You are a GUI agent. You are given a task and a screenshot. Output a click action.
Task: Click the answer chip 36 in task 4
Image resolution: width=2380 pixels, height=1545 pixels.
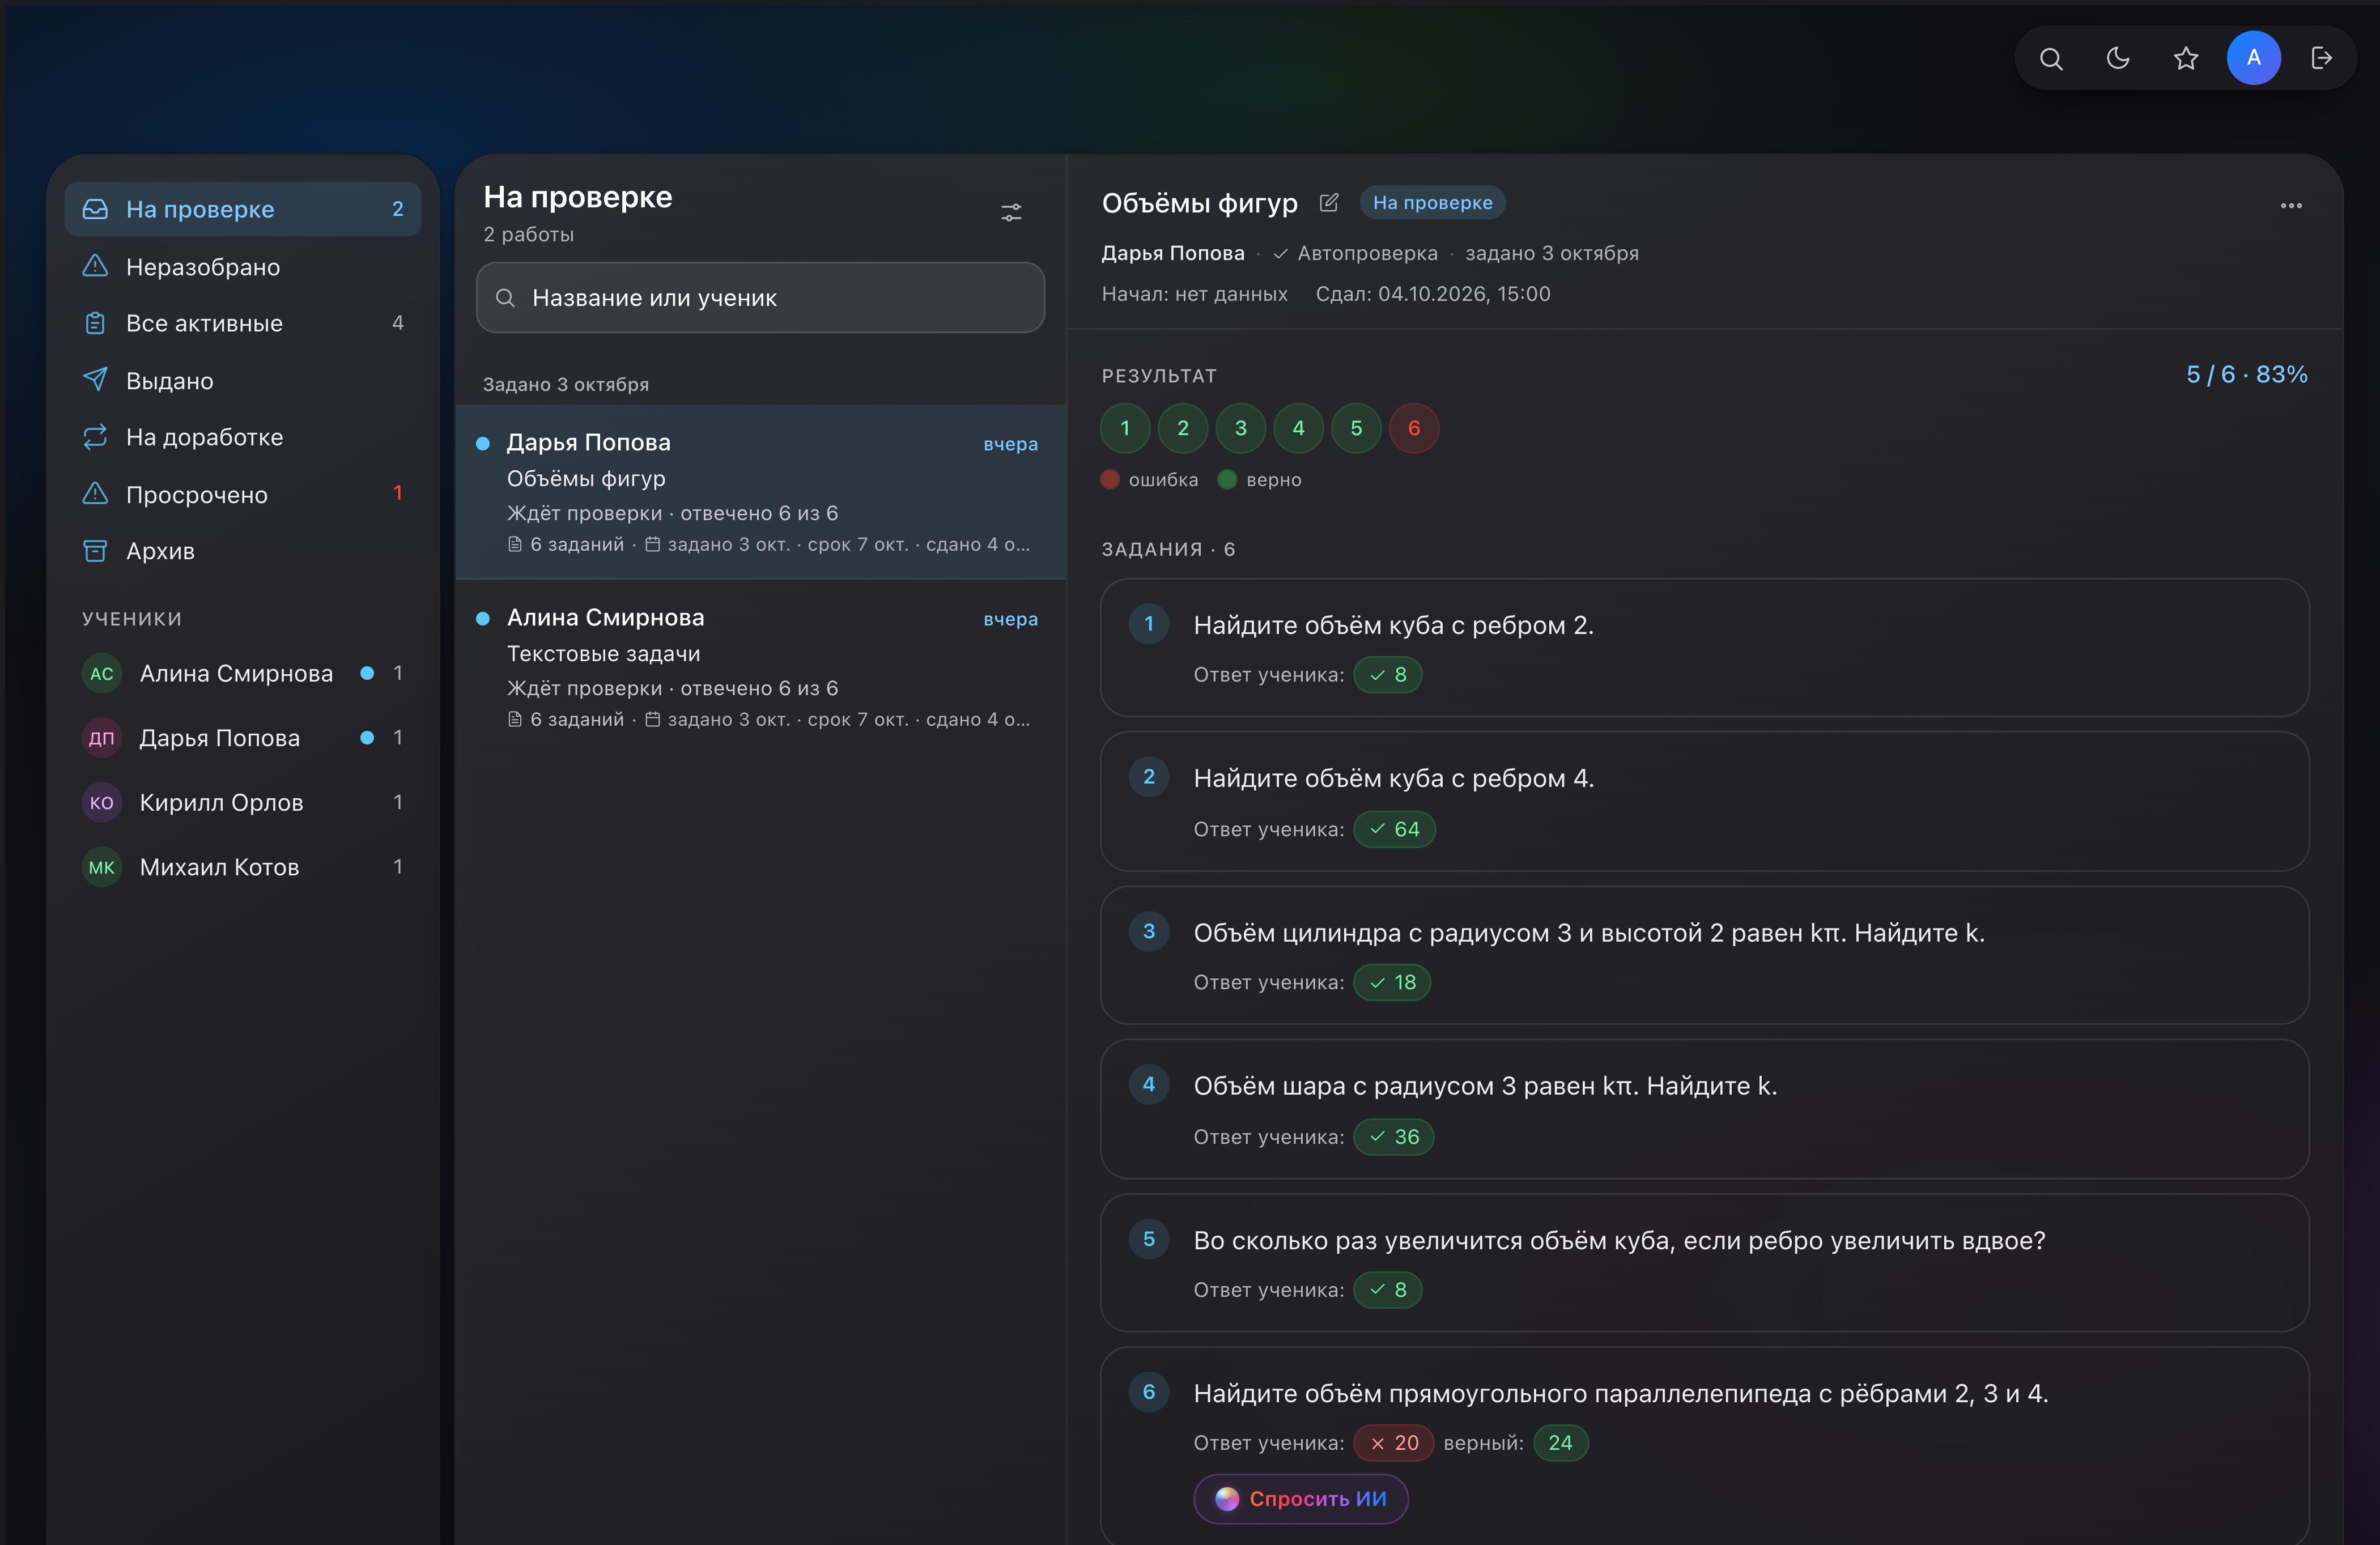(x=1394, y=1137)
